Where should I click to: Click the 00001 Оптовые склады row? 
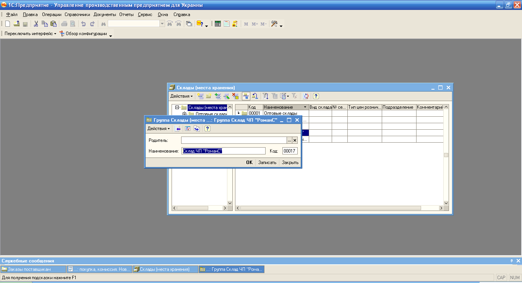339,113
